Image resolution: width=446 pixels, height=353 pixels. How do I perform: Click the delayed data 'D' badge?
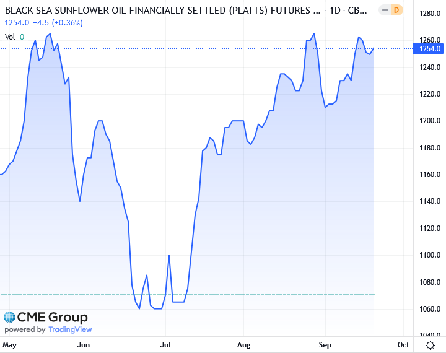point(397,10)
